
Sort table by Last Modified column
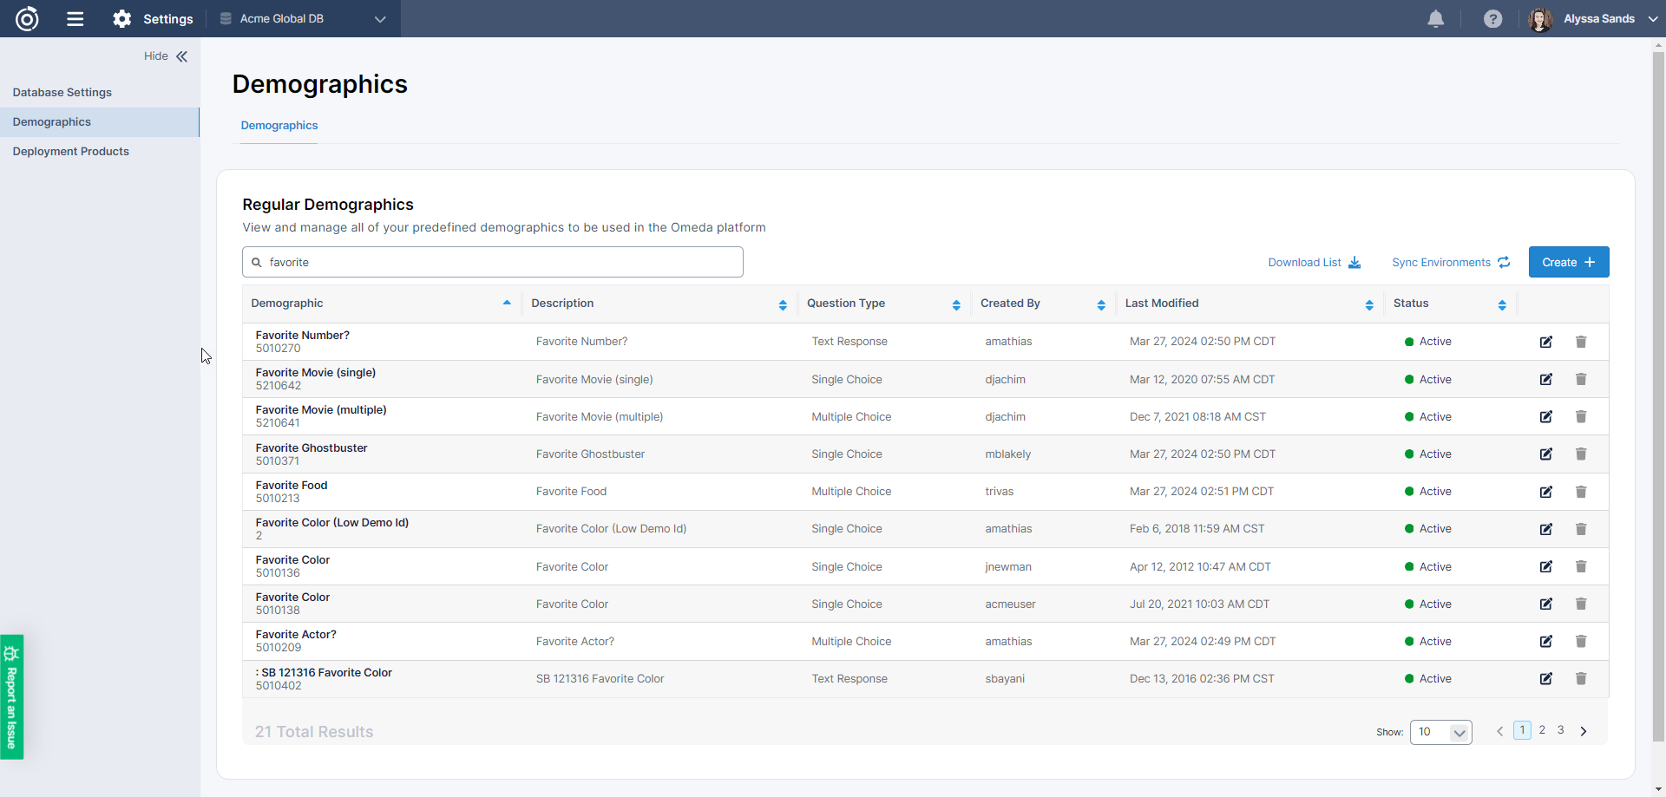(1368, 304)
